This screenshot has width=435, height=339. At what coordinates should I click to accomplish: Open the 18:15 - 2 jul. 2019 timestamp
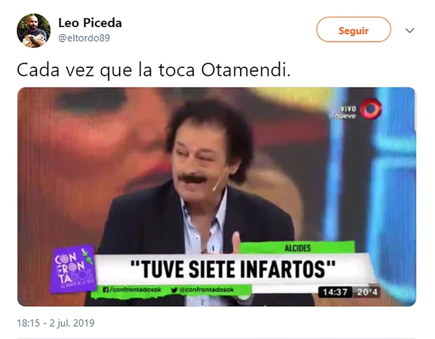tap(56, 323)
